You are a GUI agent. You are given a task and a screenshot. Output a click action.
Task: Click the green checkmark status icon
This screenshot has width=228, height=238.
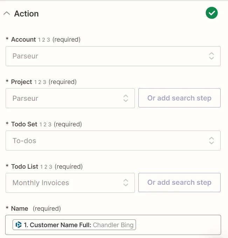[212, 13]
